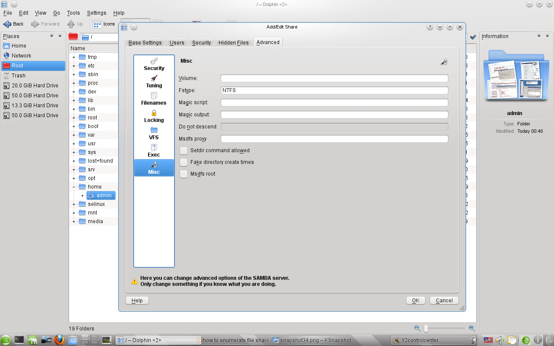Click the Volume input field
The height and width of the screenshot is (346, 554).
pos(335,78)
